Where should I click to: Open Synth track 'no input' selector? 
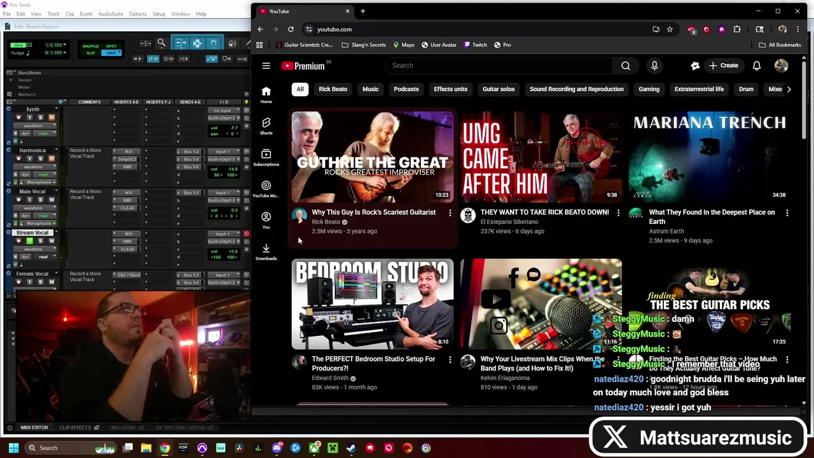224,111
